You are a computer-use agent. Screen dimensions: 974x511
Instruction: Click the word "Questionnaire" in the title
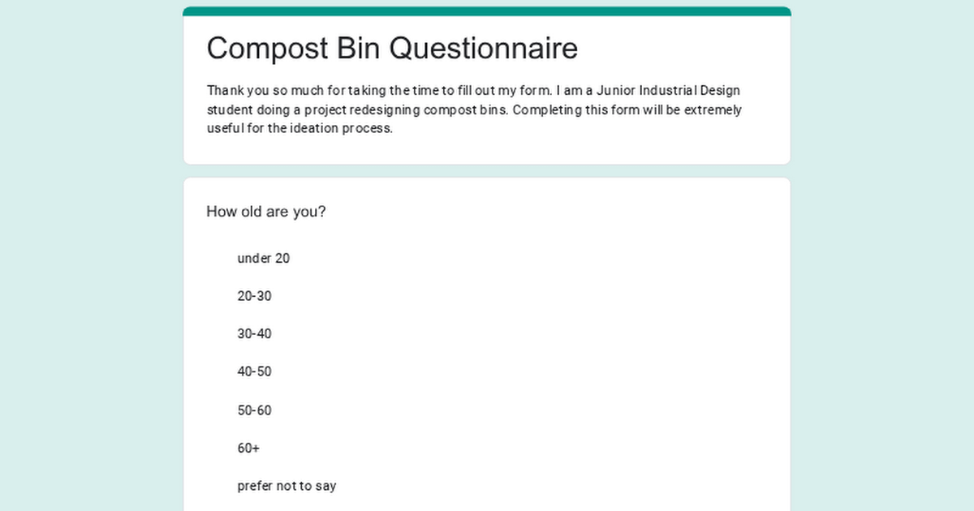coord(484,49)
